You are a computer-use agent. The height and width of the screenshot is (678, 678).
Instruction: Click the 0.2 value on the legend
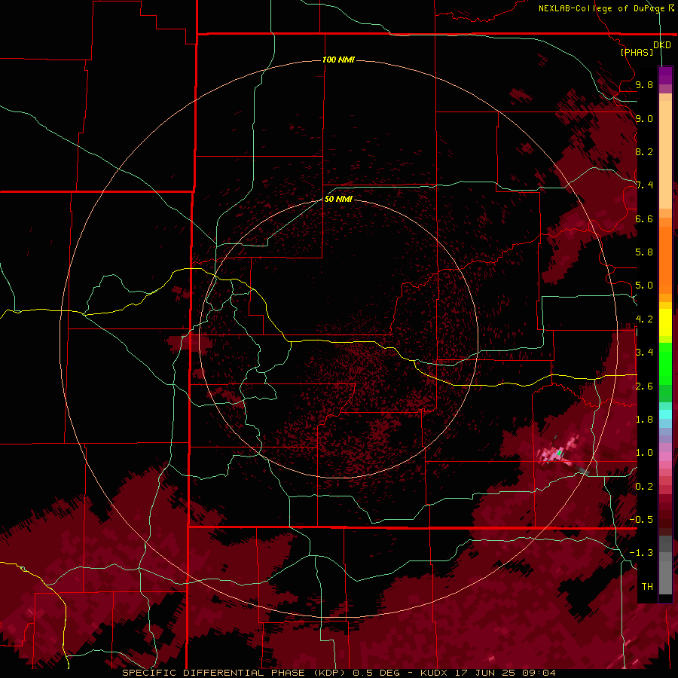click(644, 487)
